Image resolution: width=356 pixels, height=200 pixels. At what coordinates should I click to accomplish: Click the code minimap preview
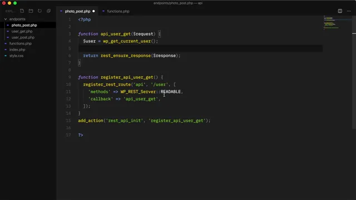point(337,22)
